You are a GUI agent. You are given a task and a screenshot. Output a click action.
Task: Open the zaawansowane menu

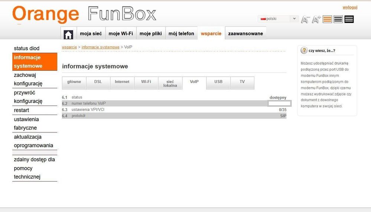[245, 33]
